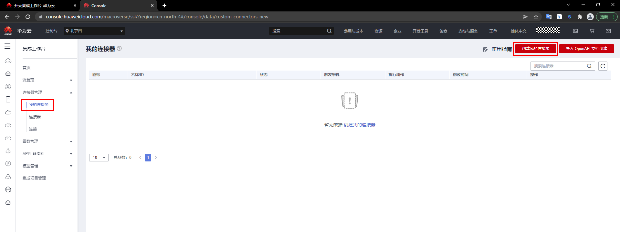620x232 pixels.
Task: Bookmark this page with the star icon
Action: tap(536, 17)
